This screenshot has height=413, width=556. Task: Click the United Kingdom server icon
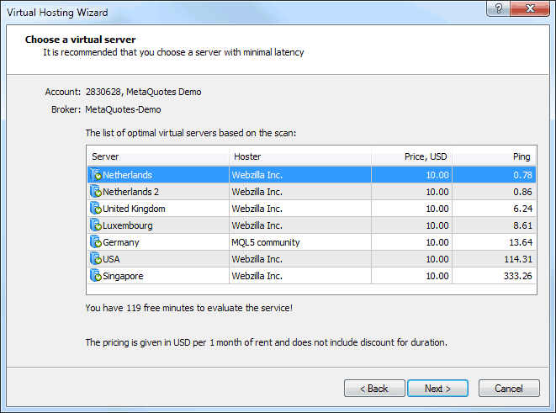tap(96, 209)
